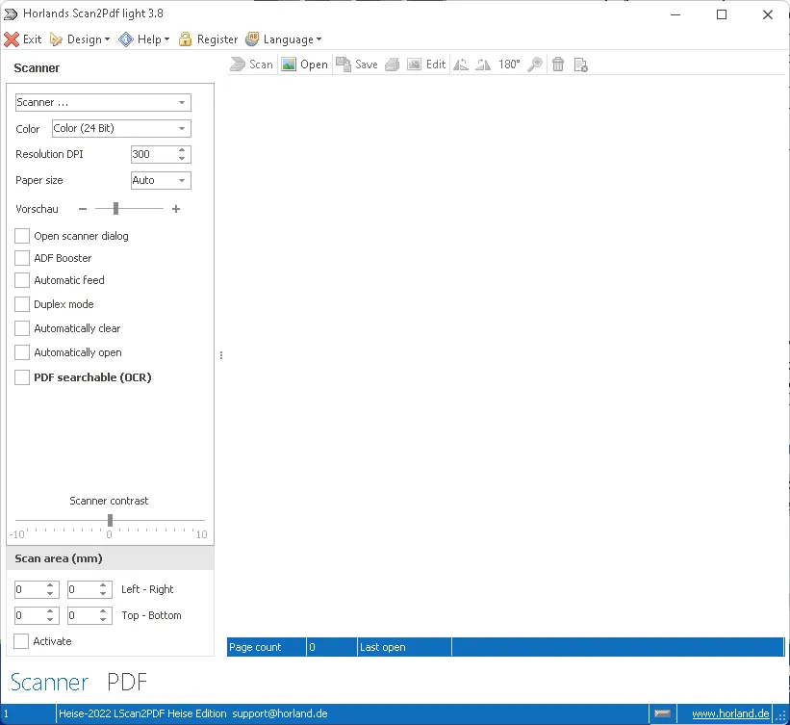The height and width of the screenshot is (725, 790).
Task: Print the current scan
Action: [391, 64]
